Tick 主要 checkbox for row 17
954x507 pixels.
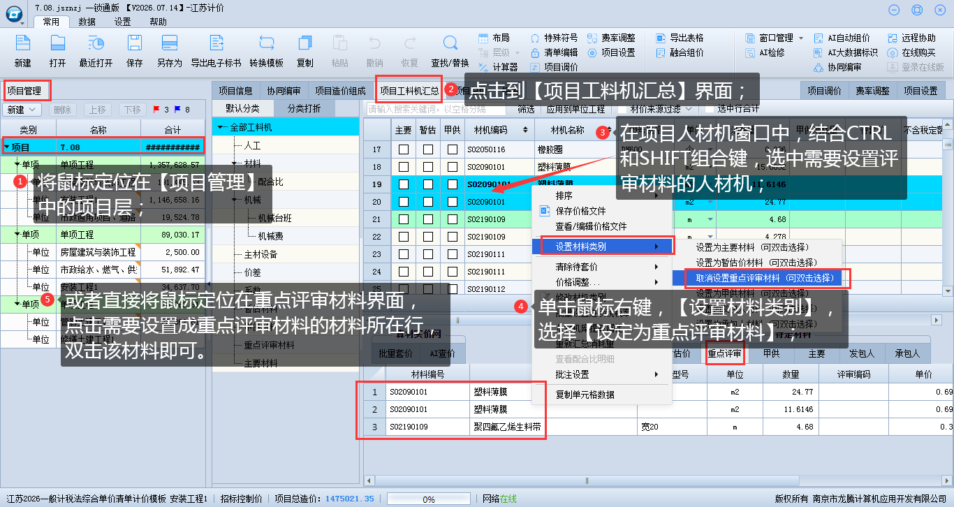click(403, 149)
